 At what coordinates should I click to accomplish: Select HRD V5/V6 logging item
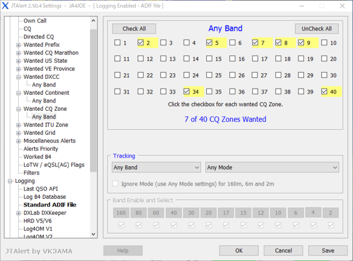click(38, 221)
